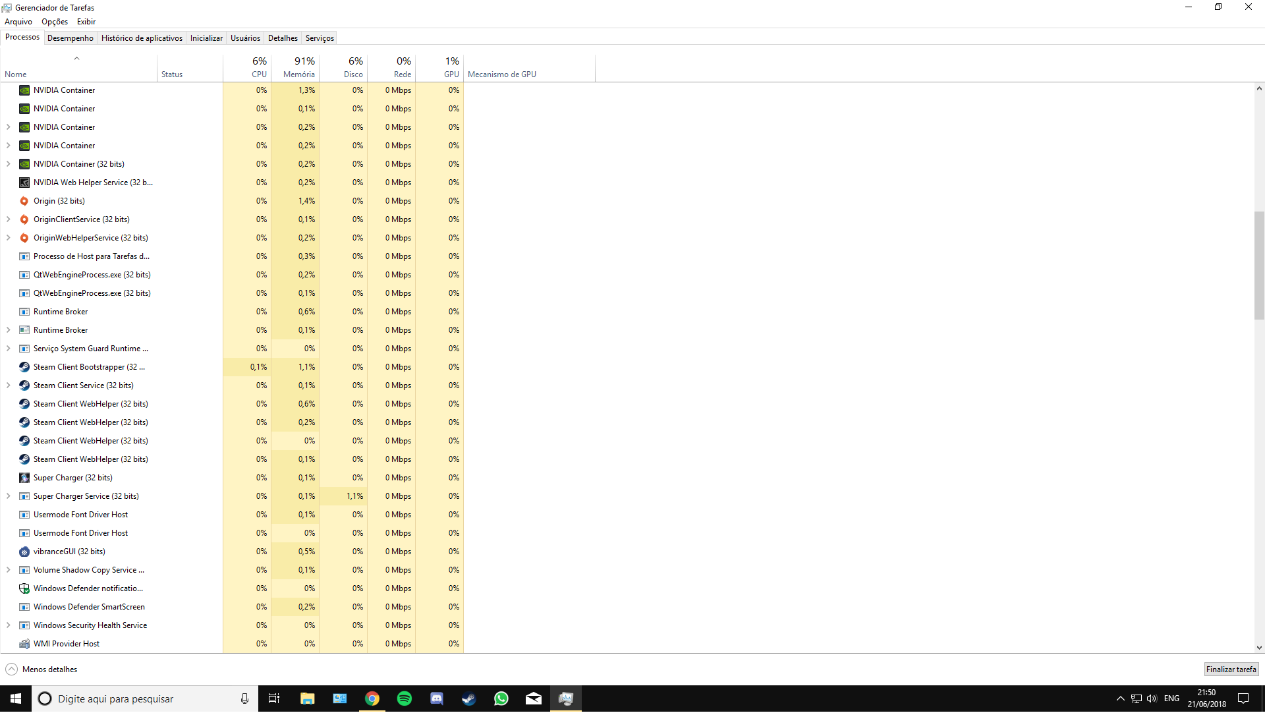Click the volume icon in system tray
The height and width of the screenshot is (713, 1265).
[x=1152, y=699]
